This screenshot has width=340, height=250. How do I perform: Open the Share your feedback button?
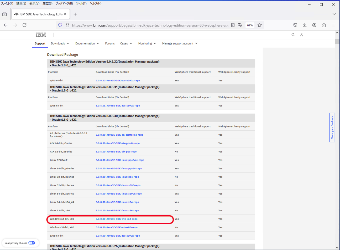332,128
